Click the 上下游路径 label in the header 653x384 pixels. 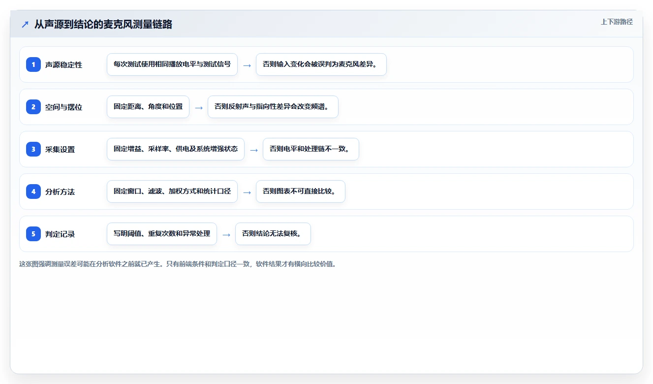617,22
